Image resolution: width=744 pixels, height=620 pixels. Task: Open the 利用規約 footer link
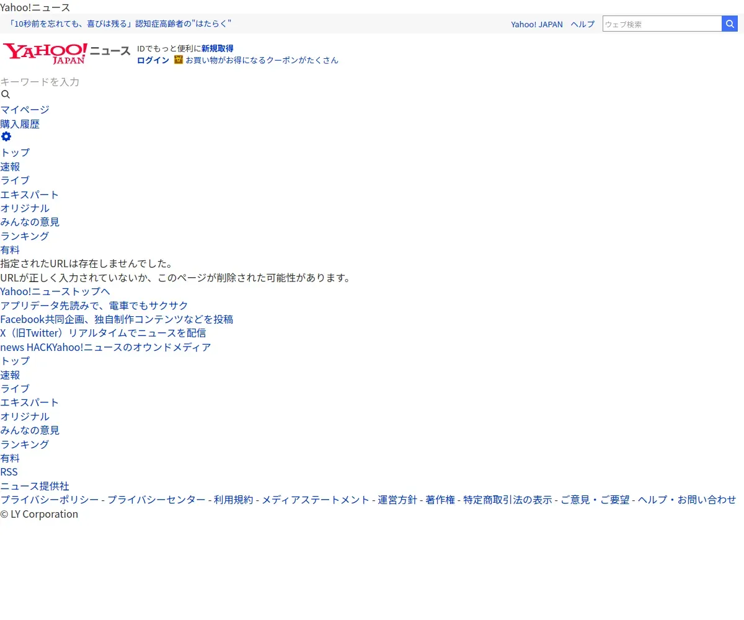234,500
